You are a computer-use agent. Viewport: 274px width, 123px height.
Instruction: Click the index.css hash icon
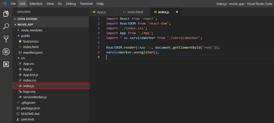(x=20, y=80)
